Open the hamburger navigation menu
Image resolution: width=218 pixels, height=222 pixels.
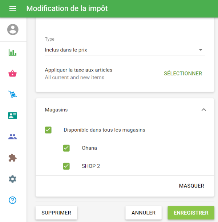(x=13, y=8)
